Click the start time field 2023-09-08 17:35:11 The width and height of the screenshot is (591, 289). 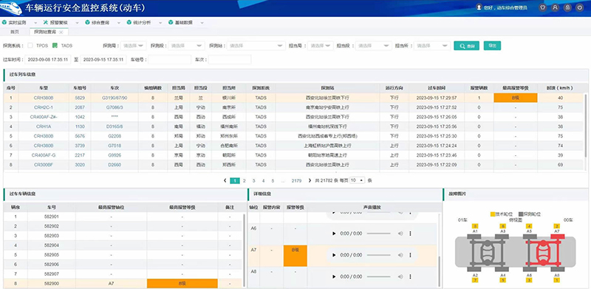(48, 59)
